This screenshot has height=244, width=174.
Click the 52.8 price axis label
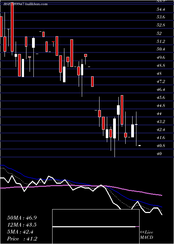pyautogui.click(x=161, y=25)
